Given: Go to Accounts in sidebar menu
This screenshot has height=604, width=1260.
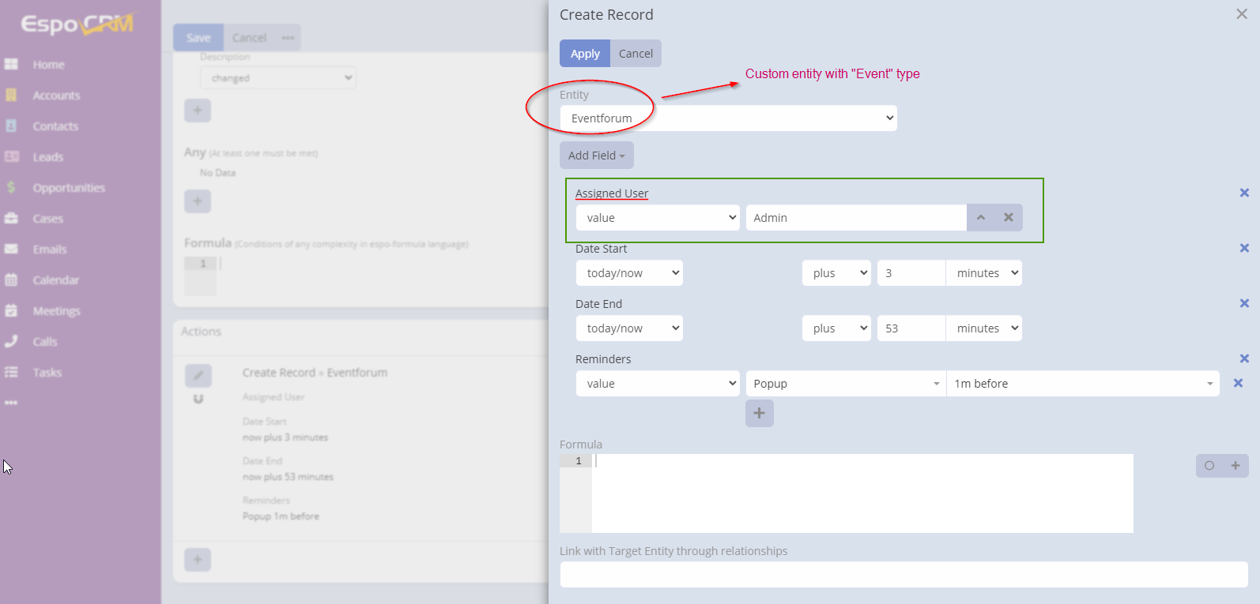Looking at the screenshot, I should (56, 96).
